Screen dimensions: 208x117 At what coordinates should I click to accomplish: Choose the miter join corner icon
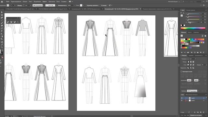[188, 65]
